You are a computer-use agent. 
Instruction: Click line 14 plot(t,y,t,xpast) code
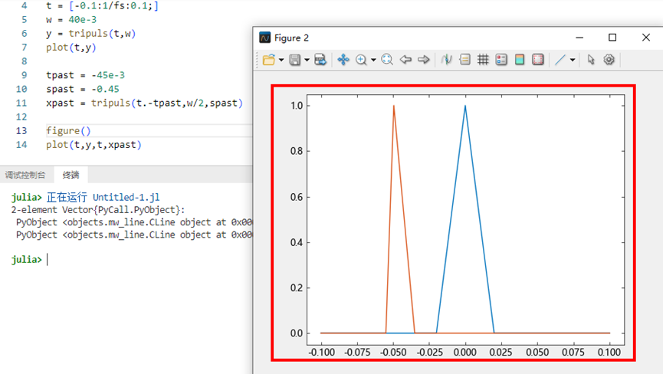click(94, 145)
